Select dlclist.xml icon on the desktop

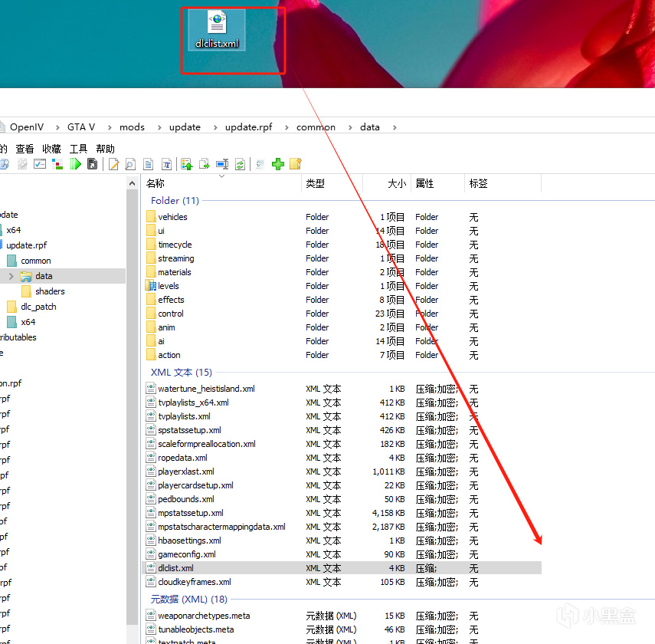(x=217, y=30)
